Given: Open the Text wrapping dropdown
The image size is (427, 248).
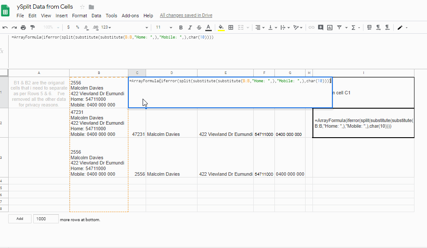Looking at the screenshot, I should (285, 27).
